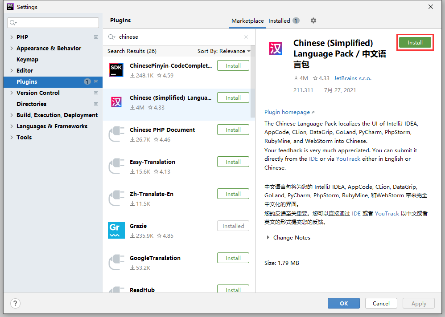This screenshot has width=445, height=317.
Task: Install Chinese (Simplified) from list row
Action: 233,98
